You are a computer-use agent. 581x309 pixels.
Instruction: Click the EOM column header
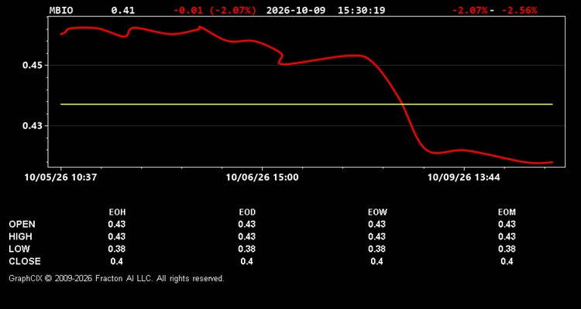(x=507, y=212)
